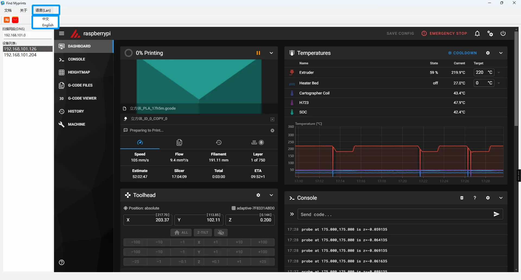Pause the current print job
Viewport: 521px width, 280px height.
(258, 53)
